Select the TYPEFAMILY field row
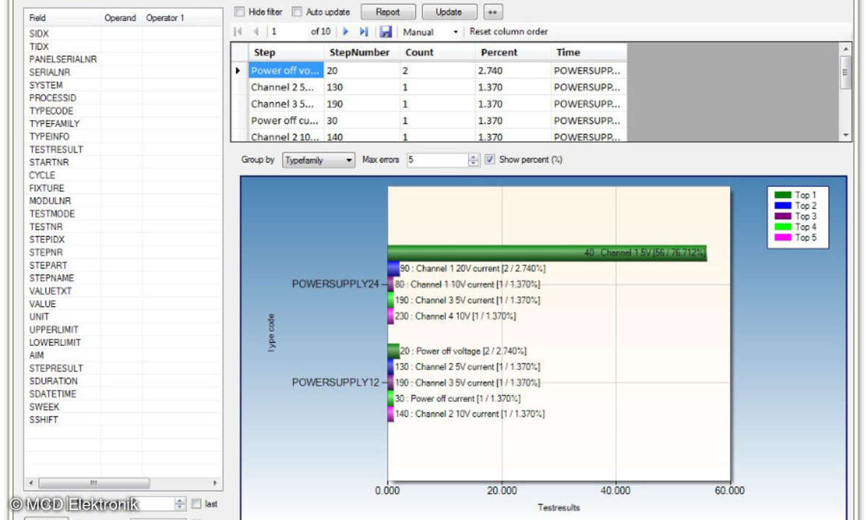 (x=123, y=123)
